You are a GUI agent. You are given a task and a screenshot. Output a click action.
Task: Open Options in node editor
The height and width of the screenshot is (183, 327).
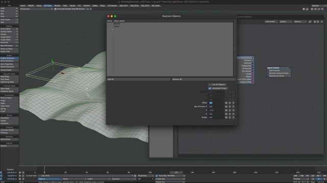pyautogui.click(x=300, y=22)
